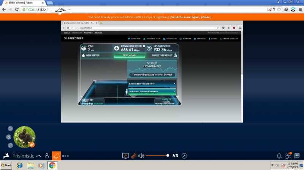
Task: Click Create Account in the speedtest nav
Action: [x=229, y=39]
